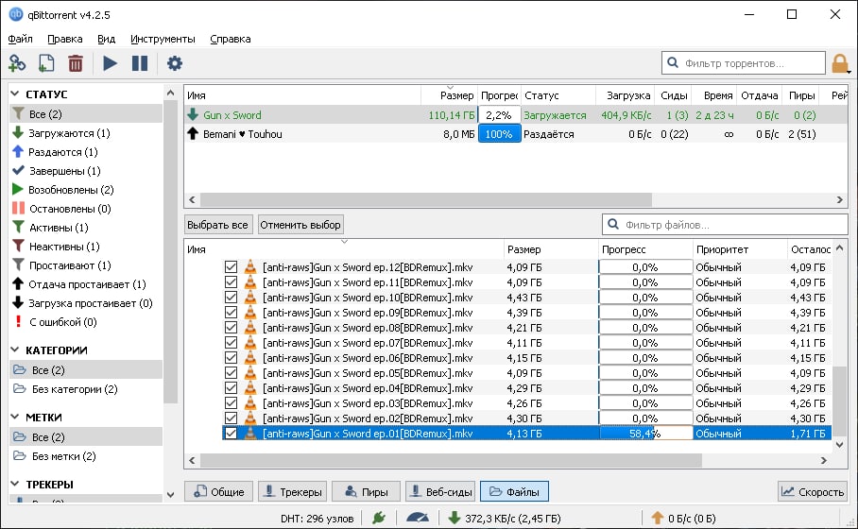Select the Возобновлены (2) status filter
Image resolution: width=858 pixels, height=529 pixels.
86,190
